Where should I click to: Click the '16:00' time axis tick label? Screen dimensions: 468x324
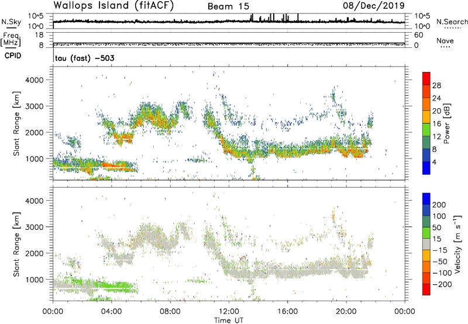(287, 312)
